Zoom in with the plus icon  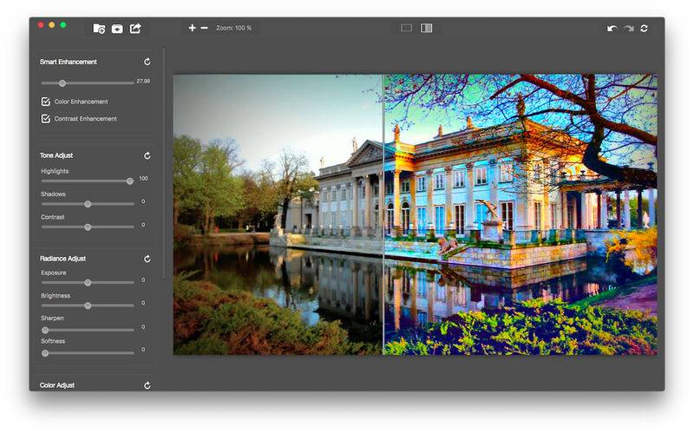click(192, 28)
